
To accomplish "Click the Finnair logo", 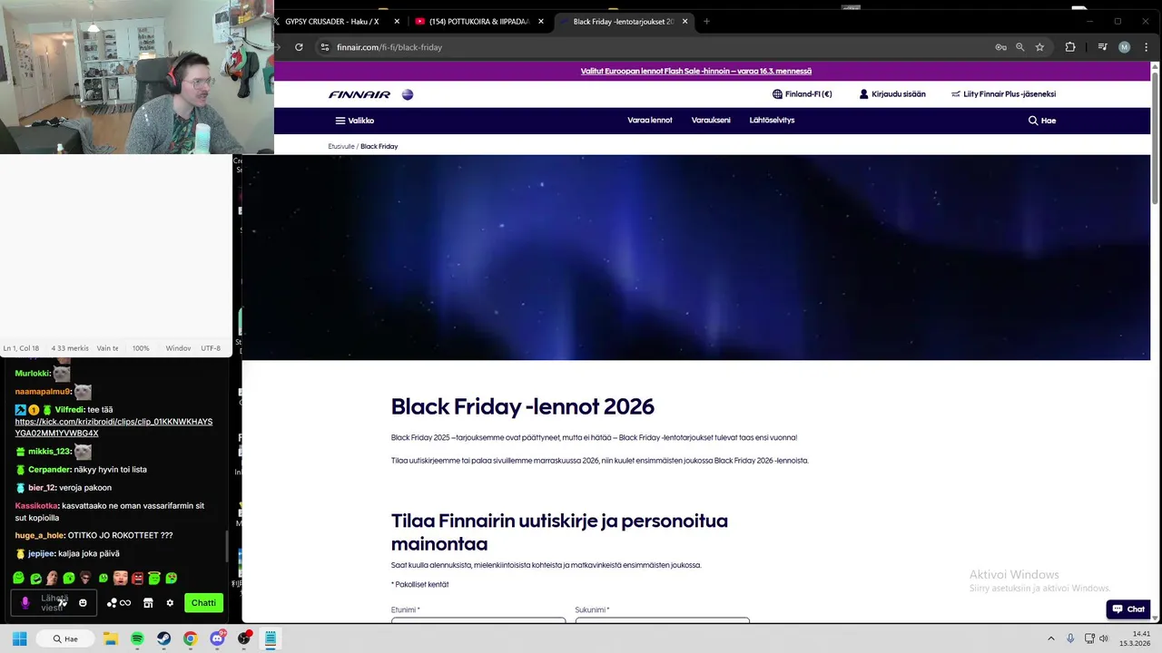I will [359, 94].
